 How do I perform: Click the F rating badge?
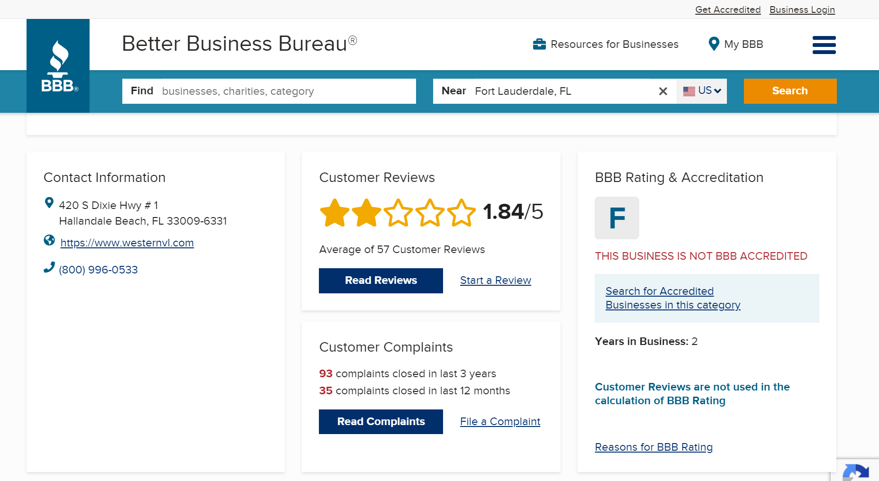(617, 218)
